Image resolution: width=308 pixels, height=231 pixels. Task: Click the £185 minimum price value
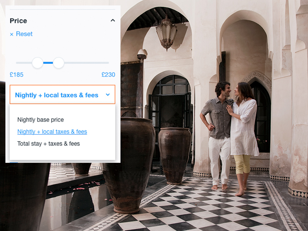point(17,75)
